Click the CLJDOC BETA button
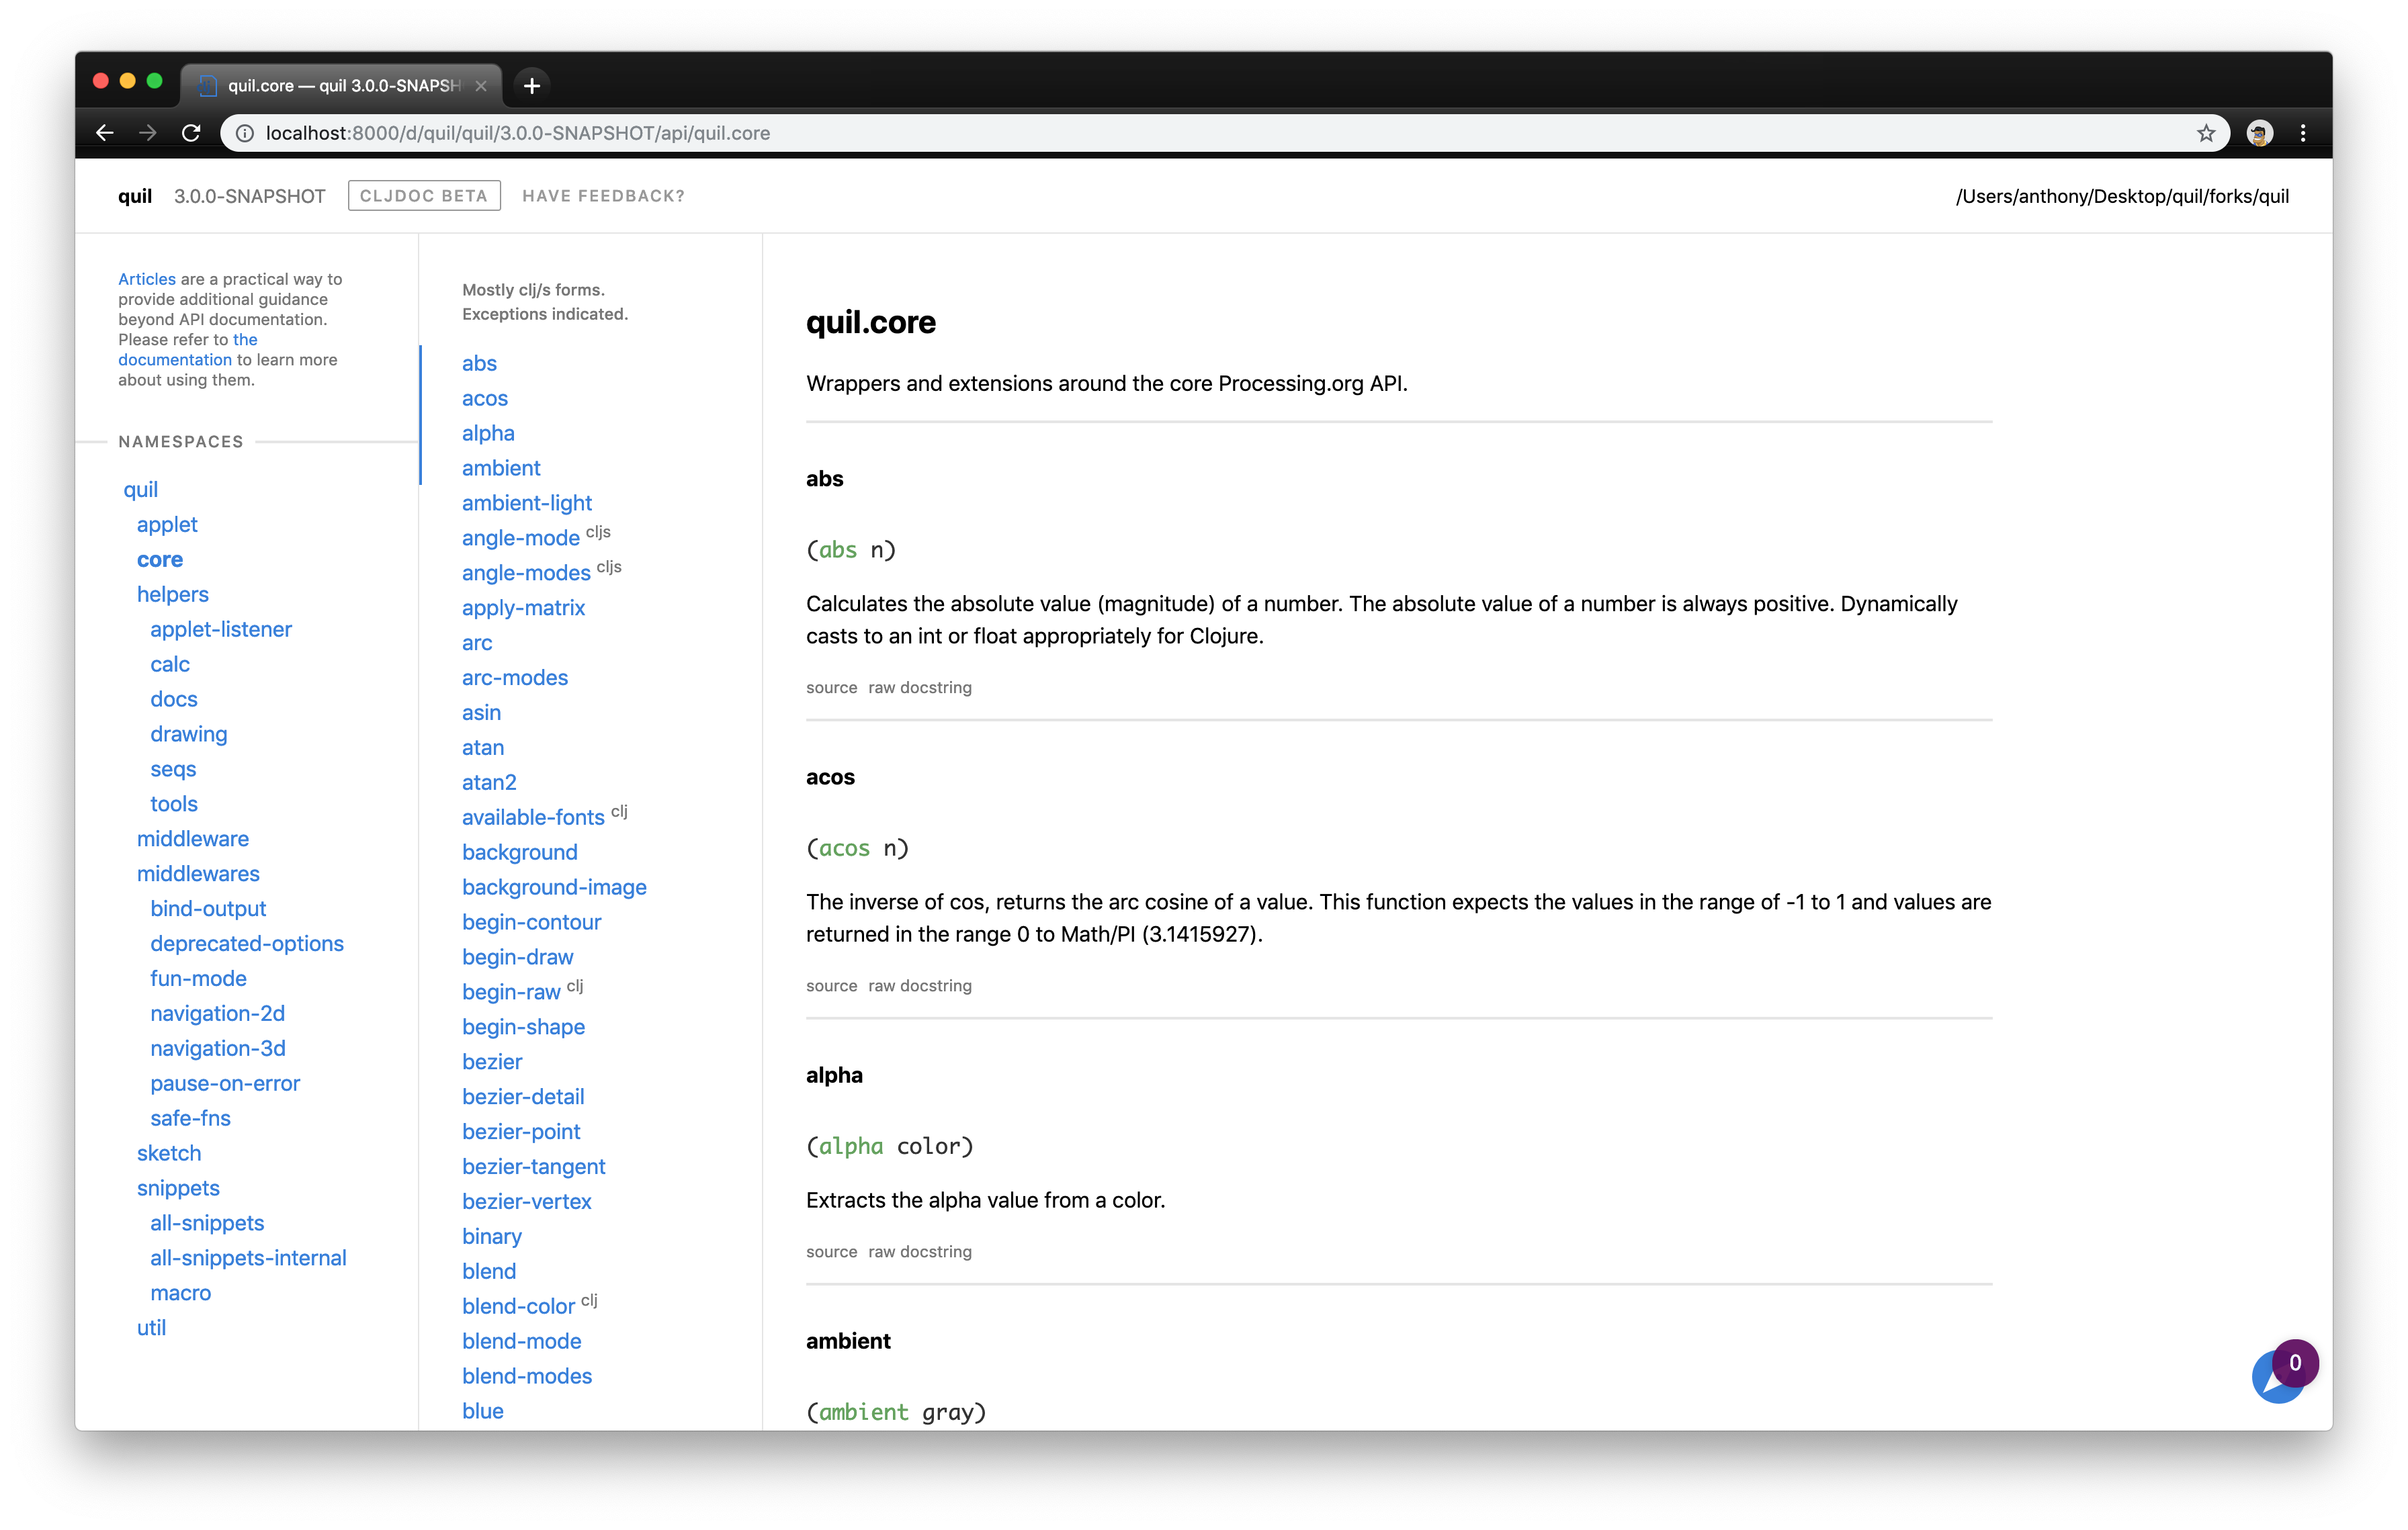2408x1530 pixels. click(x=423, y=195)
